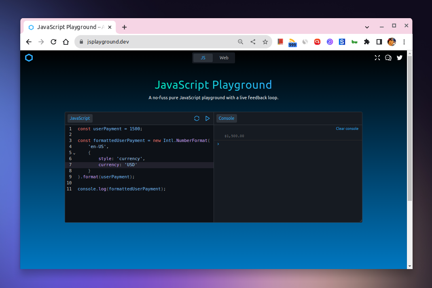Open the red circular extension icon
Image resolution: width=432 pixels, height=288 pixels.
tap(317, 42)
